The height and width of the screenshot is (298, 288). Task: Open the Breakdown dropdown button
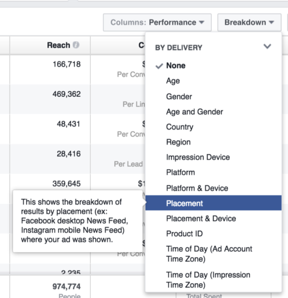pos(249,22)
